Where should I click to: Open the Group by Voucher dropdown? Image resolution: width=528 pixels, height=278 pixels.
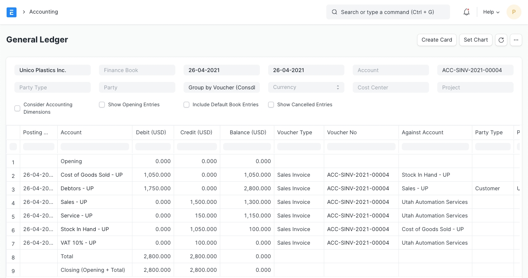click(222, 87)
